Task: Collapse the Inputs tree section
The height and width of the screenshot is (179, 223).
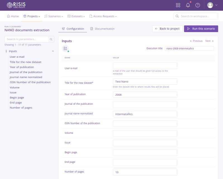Action: coord(53,51)
